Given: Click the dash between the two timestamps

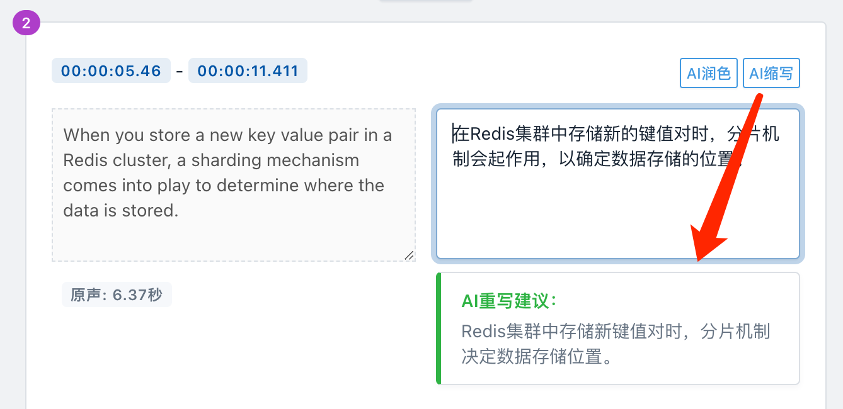Looking at the screenshot, I should [x=180, y=71].
